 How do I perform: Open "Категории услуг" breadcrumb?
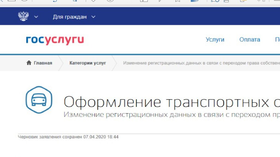tap(88, 63)
